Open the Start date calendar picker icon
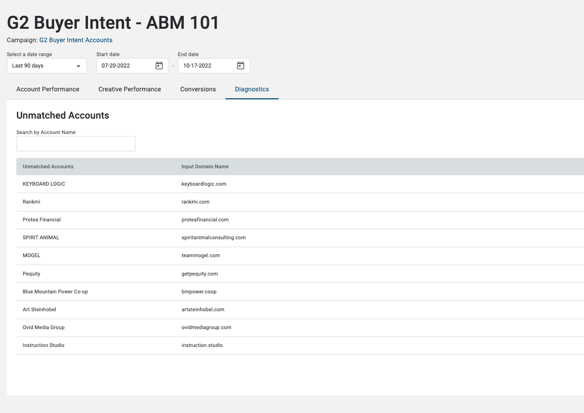Viewport: 584px width, 413px height. 159,66
